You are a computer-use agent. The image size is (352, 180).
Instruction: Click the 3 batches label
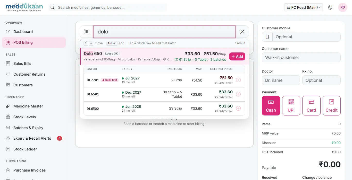tap(218, 59)
